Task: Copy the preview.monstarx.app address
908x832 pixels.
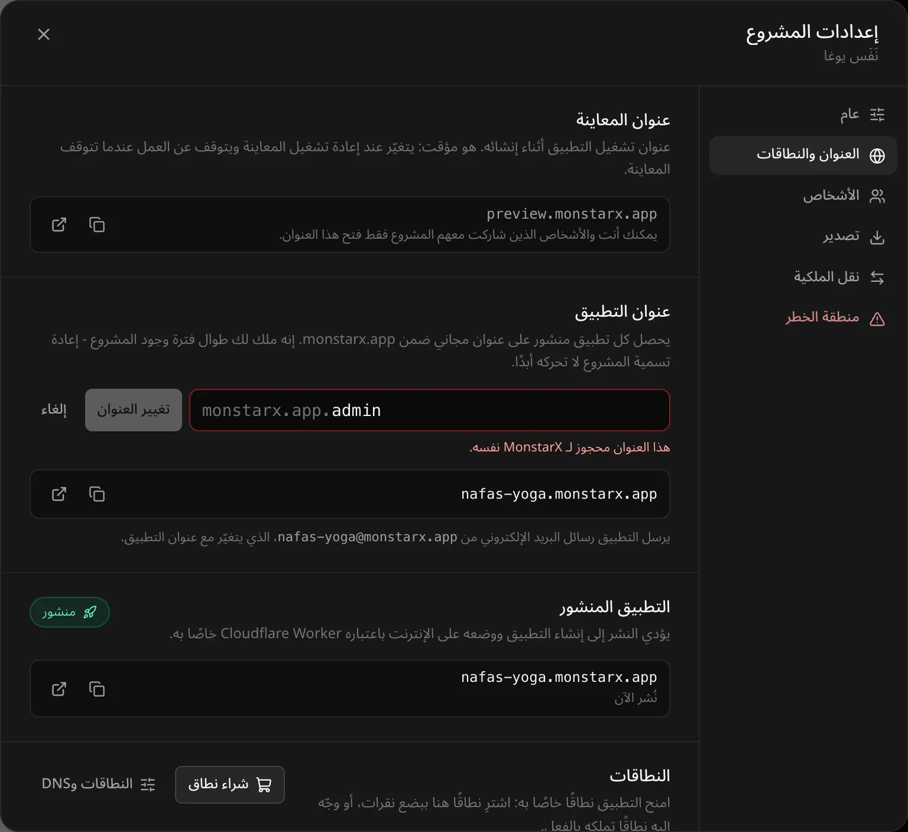Action: (x=97, y=225)
